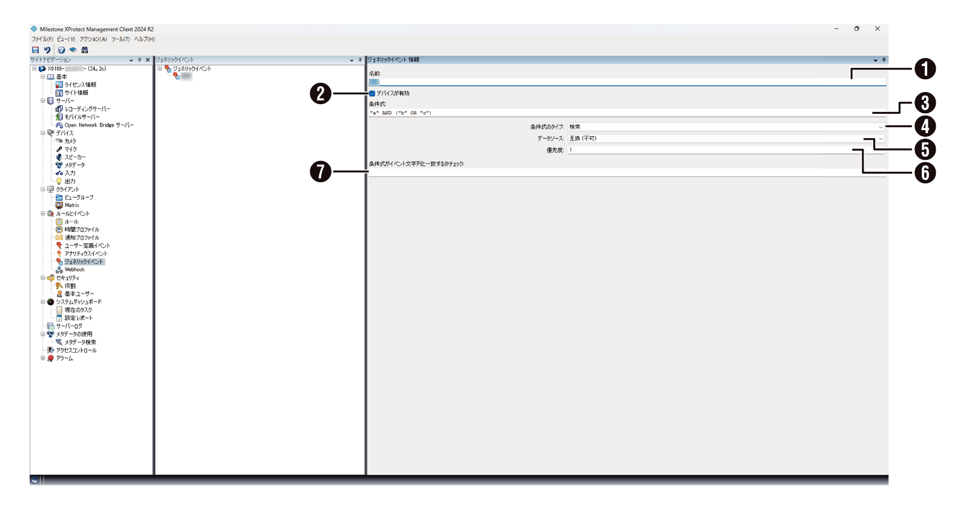Open the ファイル(F) menu
The image size is (966, 509).
tap(42, 39)
